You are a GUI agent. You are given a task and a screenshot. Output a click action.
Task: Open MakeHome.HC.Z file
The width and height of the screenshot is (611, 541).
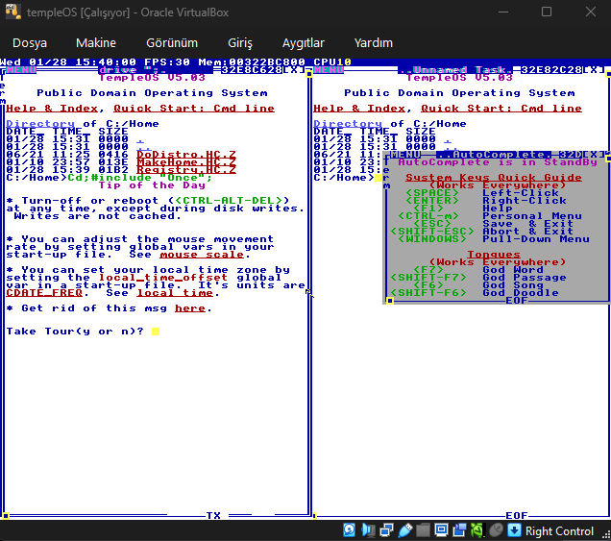(x=186, y=162)
